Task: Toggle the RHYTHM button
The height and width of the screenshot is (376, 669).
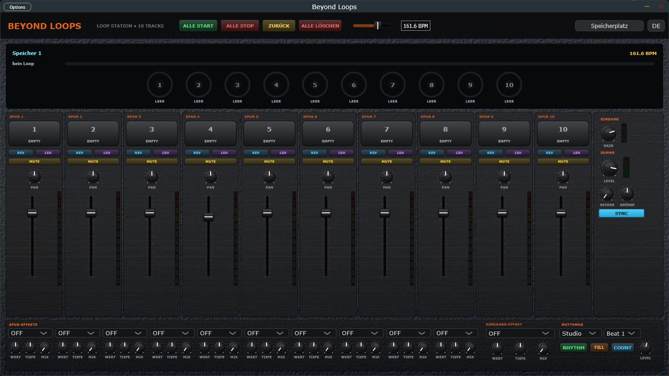Action: pyautogui.click(x=574, y=348)
